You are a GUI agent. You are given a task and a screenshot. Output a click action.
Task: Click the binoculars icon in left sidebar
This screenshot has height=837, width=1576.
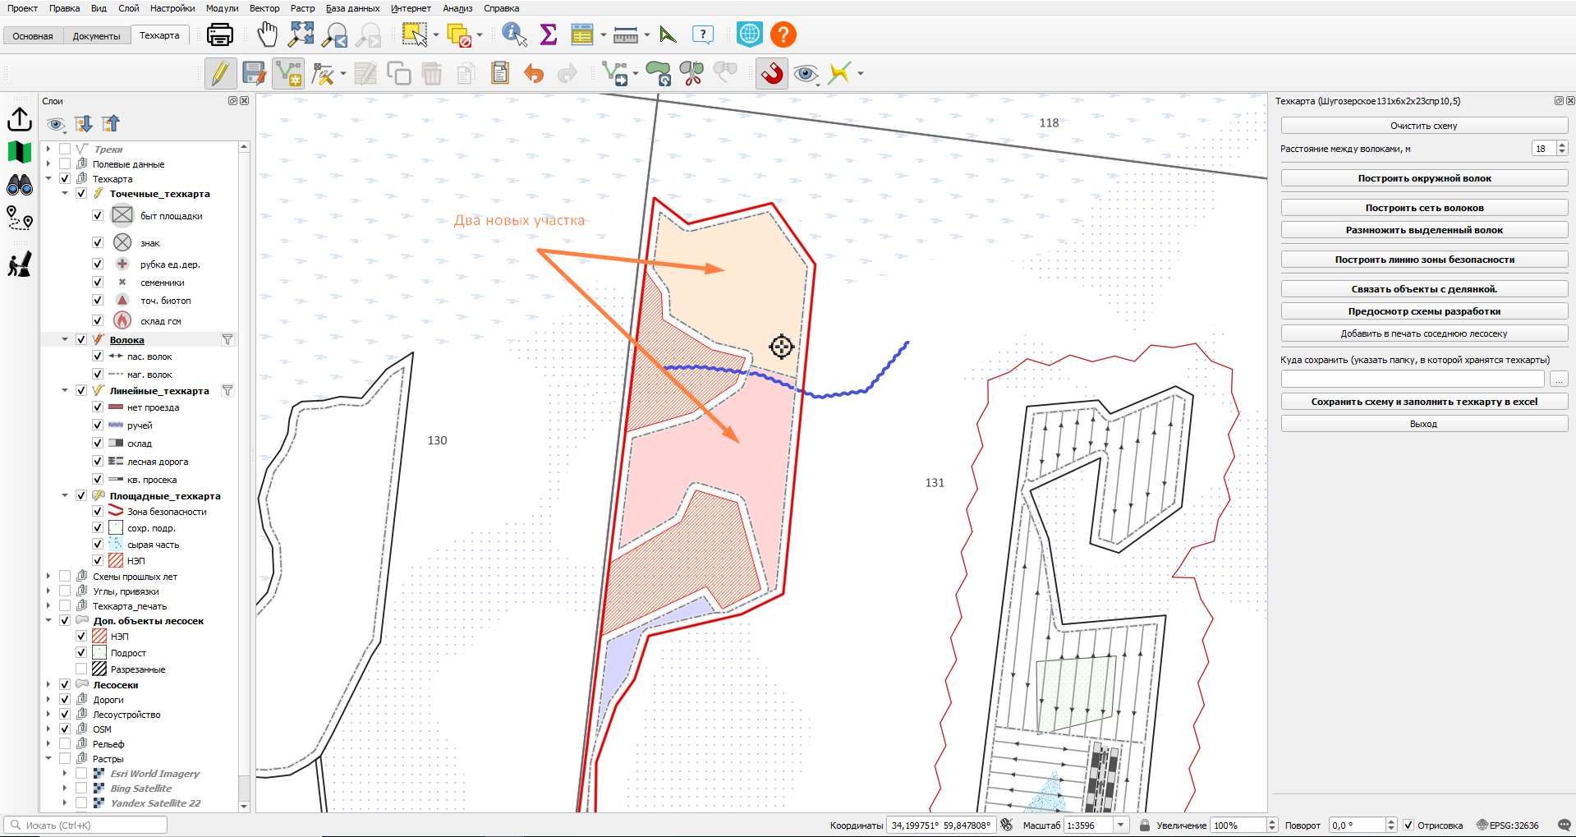(x=20, y=185)
